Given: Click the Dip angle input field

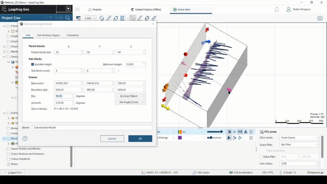Looking at the screenshot, I should tap(63, 96).
